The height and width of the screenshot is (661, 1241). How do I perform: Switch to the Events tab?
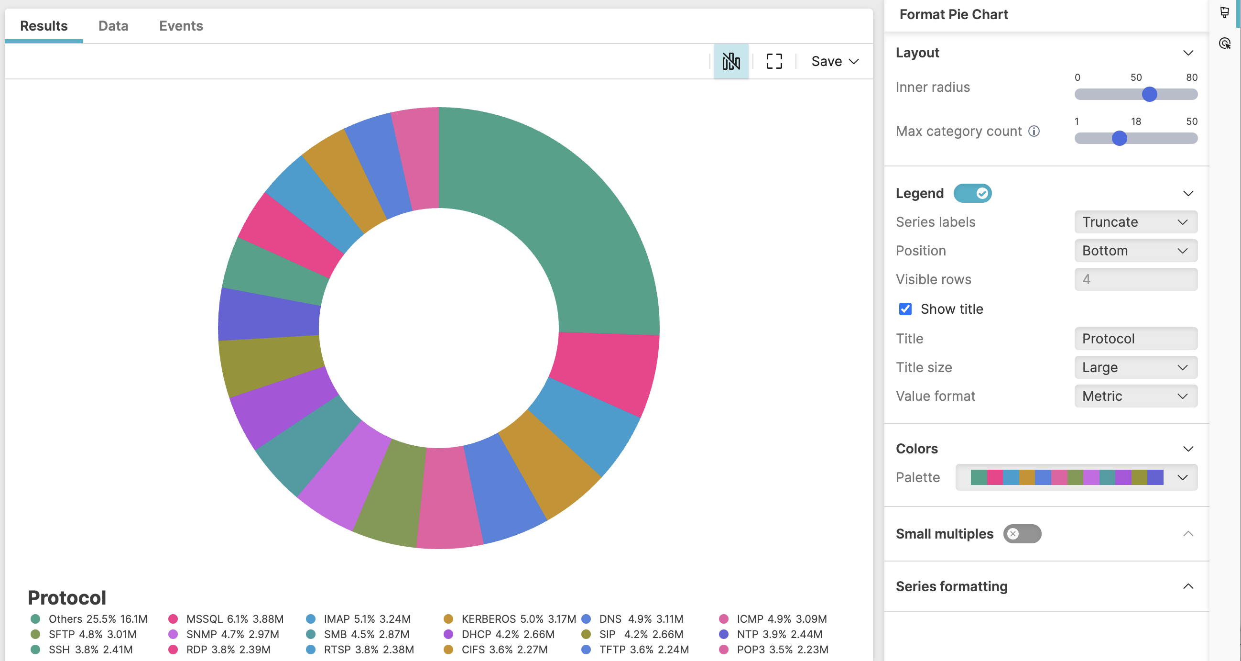tap(181, 26)
